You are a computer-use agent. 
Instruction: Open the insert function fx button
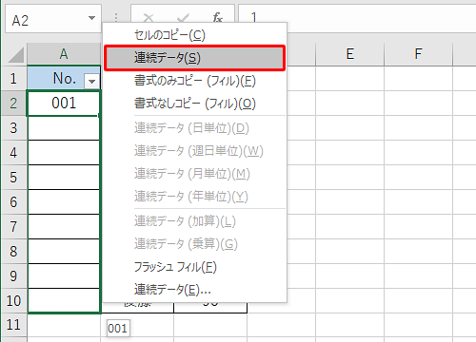217,17
